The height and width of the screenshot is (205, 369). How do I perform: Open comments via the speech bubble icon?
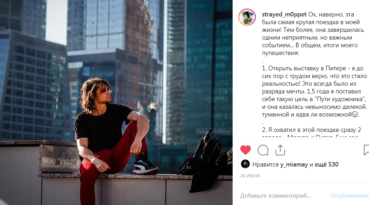[x=263, y=150]
